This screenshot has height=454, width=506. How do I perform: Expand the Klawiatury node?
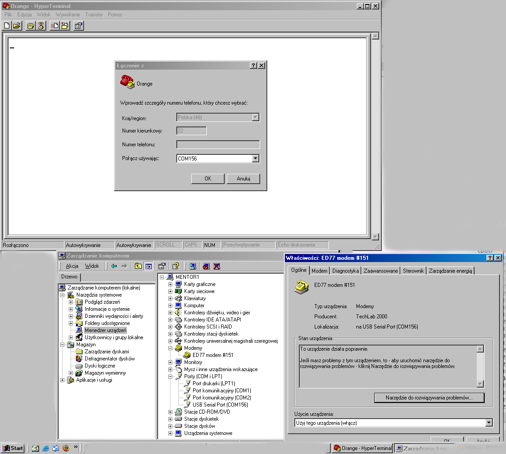[x=170, y=298]
